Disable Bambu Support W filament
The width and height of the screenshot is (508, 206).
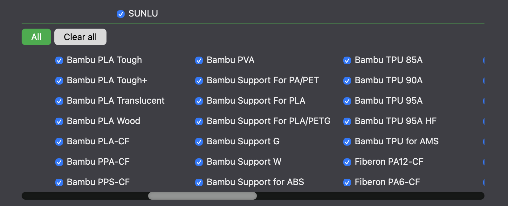point(199,162)
